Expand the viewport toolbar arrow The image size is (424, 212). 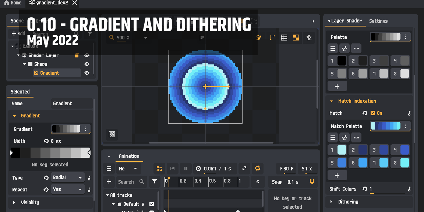click(314, 21)
